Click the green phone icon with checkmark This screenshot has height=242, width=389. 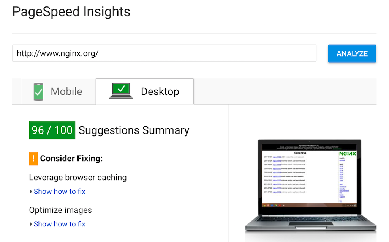(38, 91)
